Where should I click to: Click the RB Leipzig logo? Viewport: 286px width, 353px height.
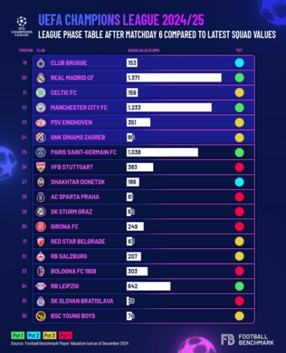41,286
